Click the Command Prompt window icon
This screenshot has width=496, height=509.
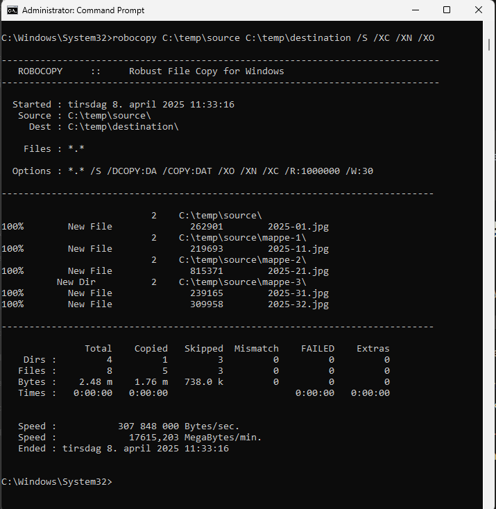coord(12,10)
